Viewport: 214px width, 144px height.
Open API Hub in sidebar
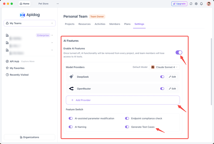[14, 61]
